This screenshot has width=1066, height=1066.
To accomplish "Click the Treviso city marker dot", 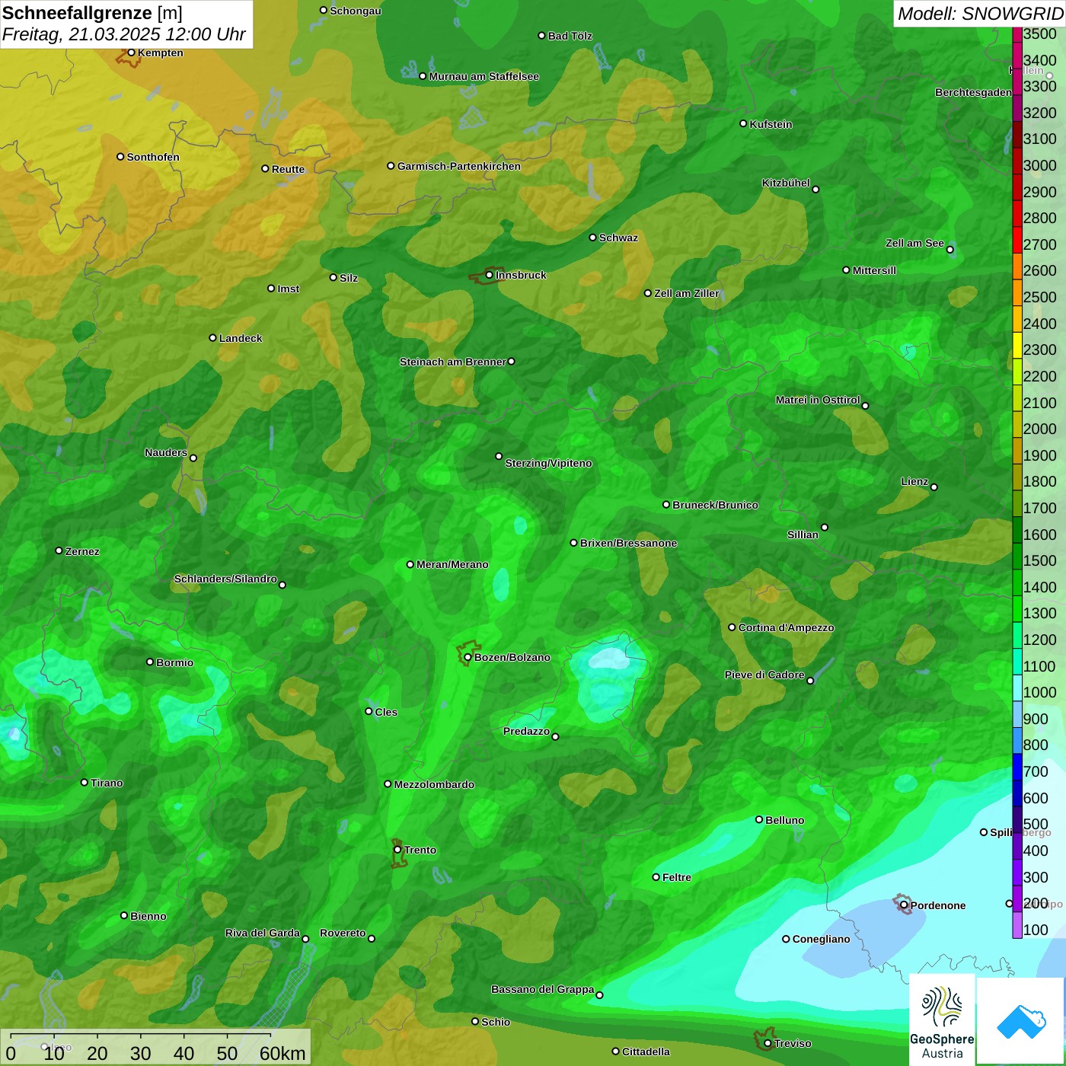I will click(x=768, y=1043).
